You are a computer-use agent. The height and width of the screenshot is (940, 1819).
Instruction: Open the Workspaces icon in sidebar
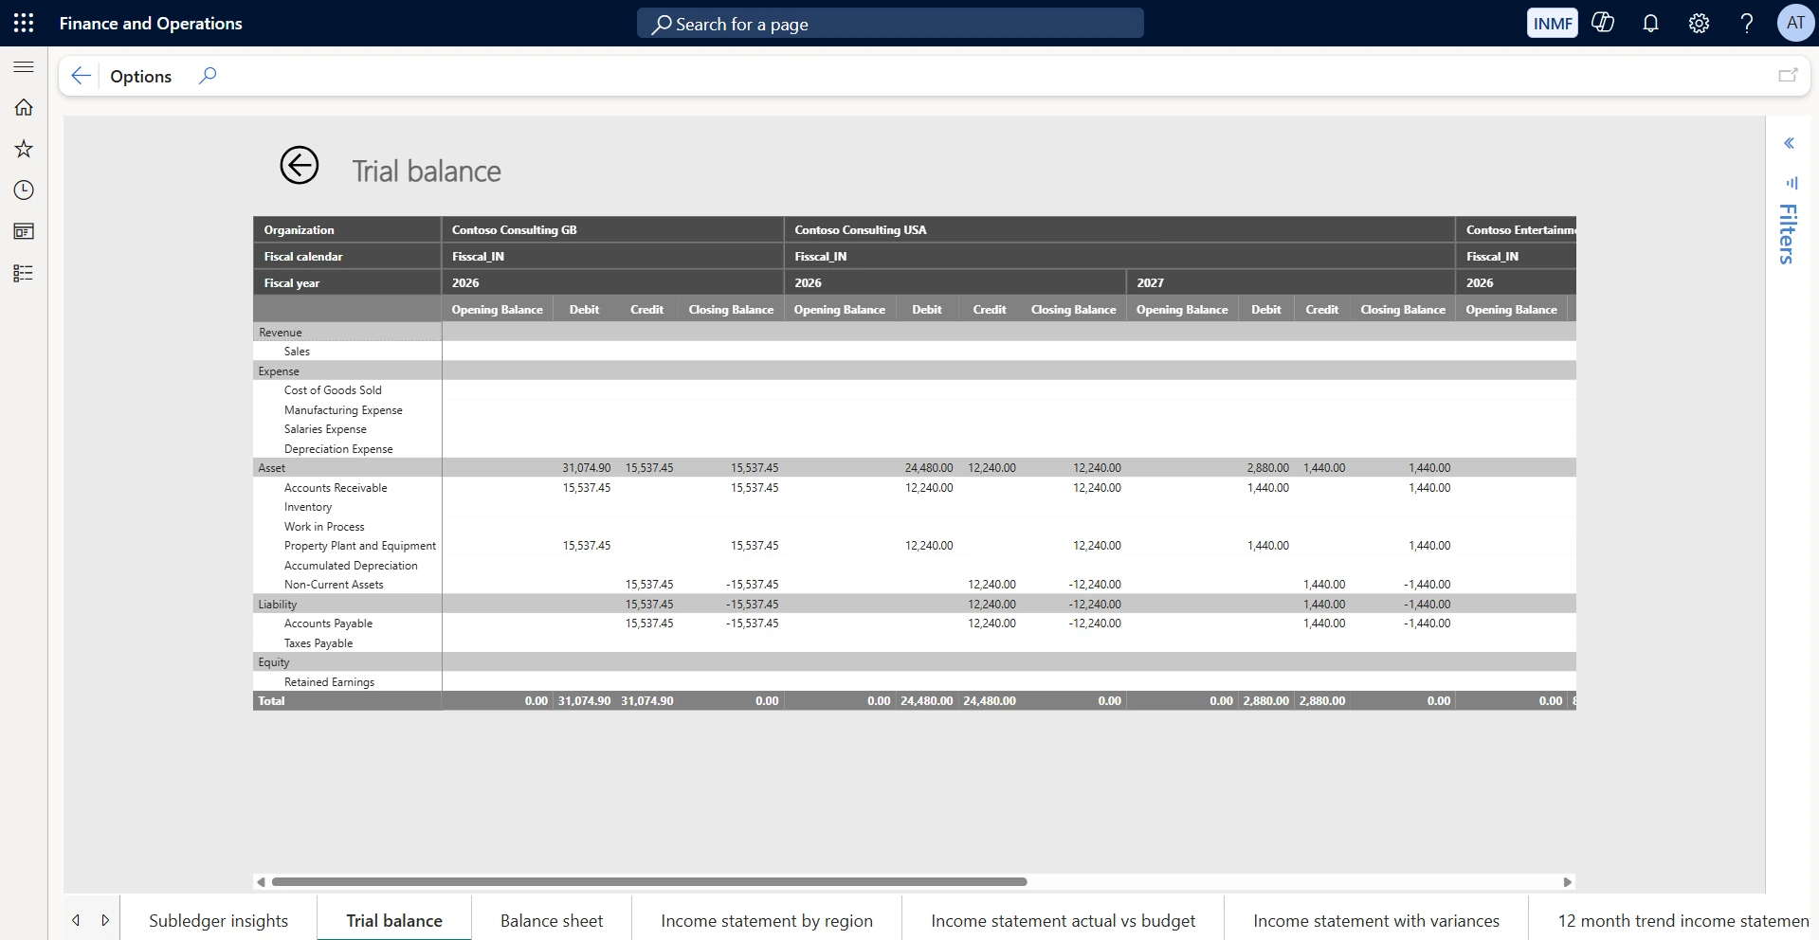click(24, 231)
